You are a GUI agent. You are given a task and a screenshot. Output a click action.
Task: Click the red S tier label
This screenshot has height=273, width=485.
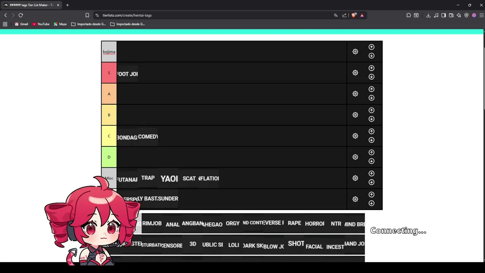click(x=109, y=73)
